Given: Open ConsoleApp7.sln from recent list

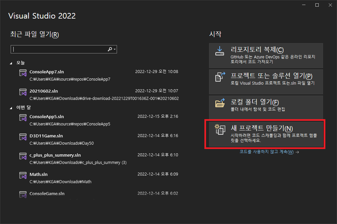Looking at the screenshot, I should (x=98, y=75).
